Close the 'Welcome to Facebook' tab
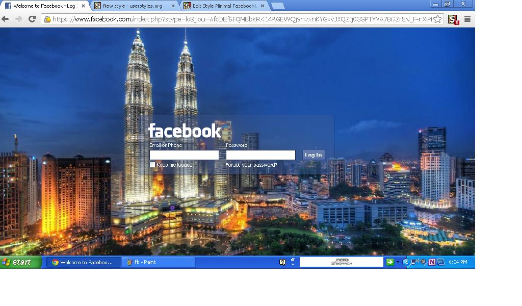The image size is (522, 306). pyautogui.click(x=83, y=6)
